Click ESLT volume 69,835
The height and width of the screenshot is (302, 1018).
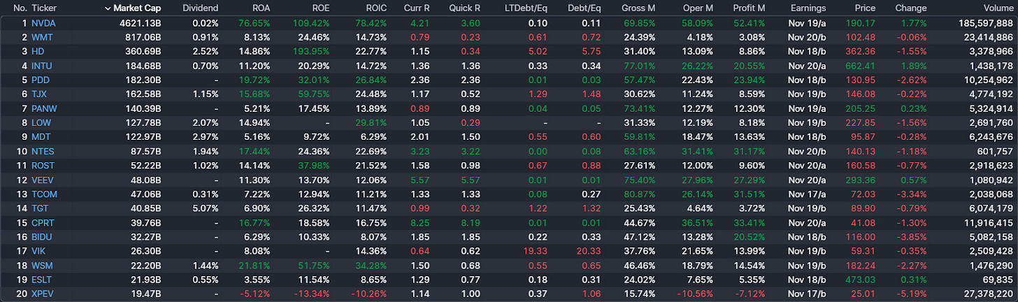[998, 280]
